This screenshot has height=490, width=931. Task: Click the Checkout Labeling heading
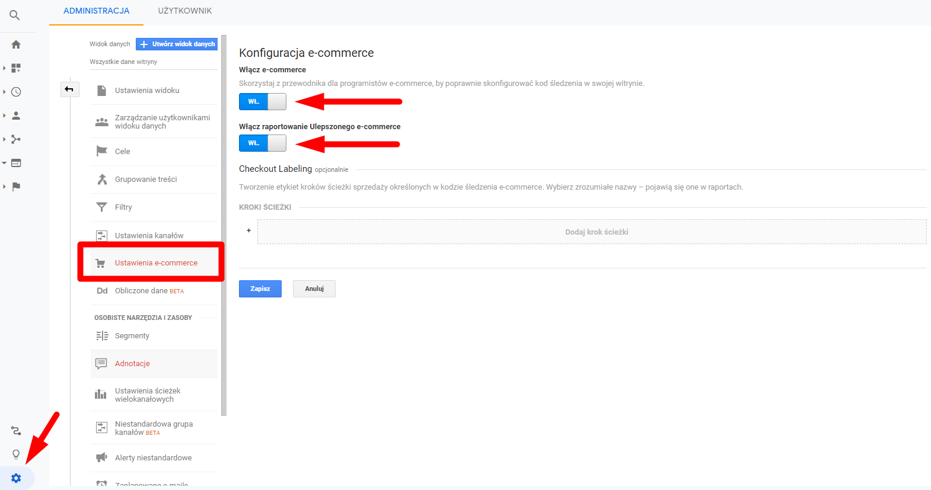pos(275,169)
